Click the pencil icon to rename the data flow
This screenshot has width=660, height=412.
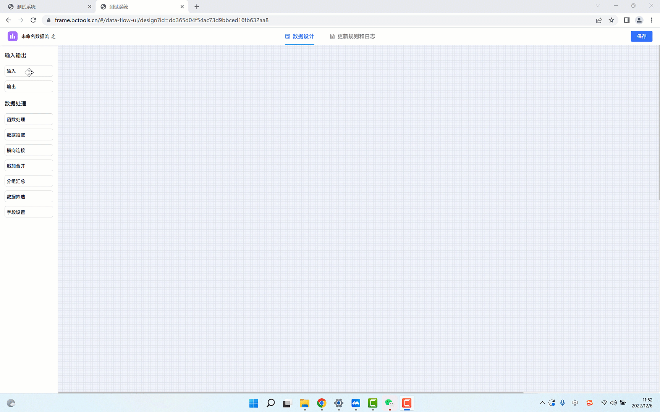(53, 37)
